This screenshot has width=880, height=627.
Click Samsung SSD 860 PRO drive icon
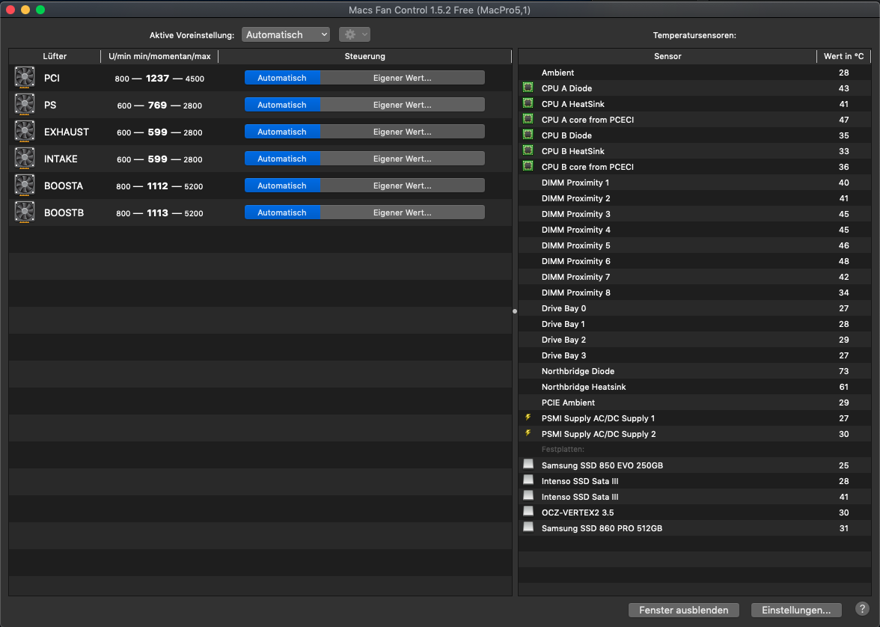coord(528,527)
